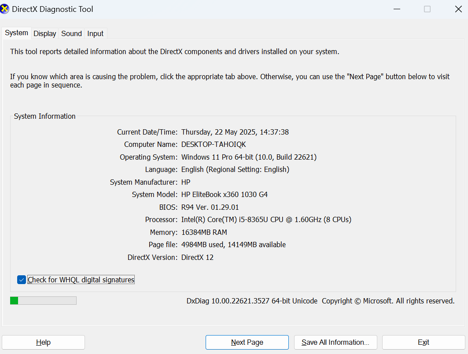Click the DxDiag version copyright text
Screen dimensions: 468x354
(x=320, y=301)
